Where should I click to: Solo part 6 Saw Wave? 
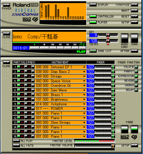[25, 90]
